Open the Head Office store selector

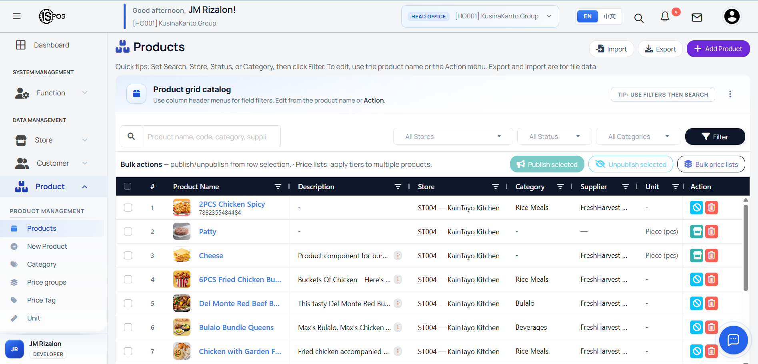[480, 16]
